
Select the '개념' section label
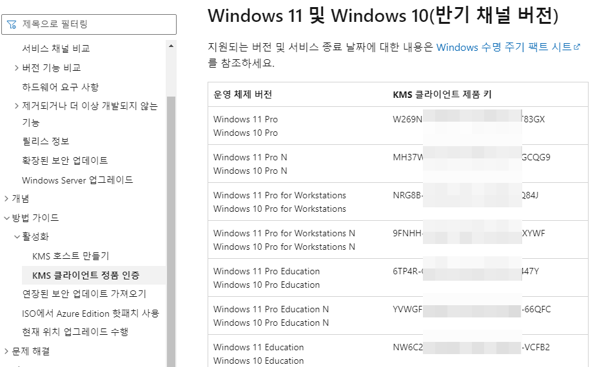click(x=21, y=199)
